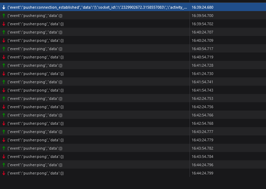The image size is (266, 189).
Task: Select ping message at 16:43:24.777
Action: point(133,132)
